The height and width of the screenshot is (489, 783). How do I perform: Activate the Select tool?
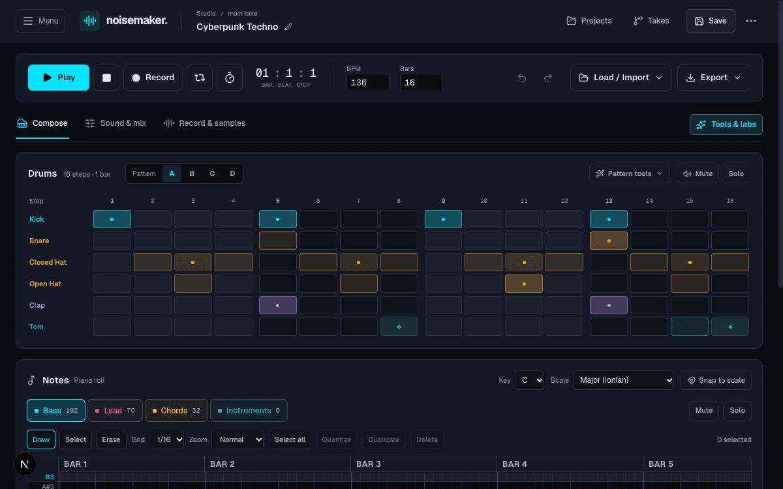76,439
